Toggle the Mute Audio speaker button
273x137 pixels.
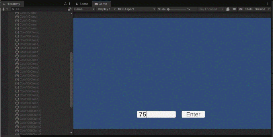[234, 9]
